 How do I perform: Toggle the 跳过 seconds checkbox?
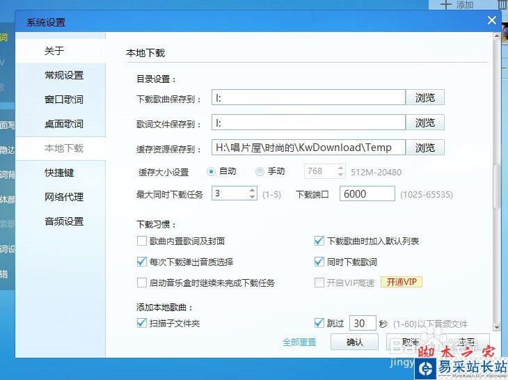(319, 323)
